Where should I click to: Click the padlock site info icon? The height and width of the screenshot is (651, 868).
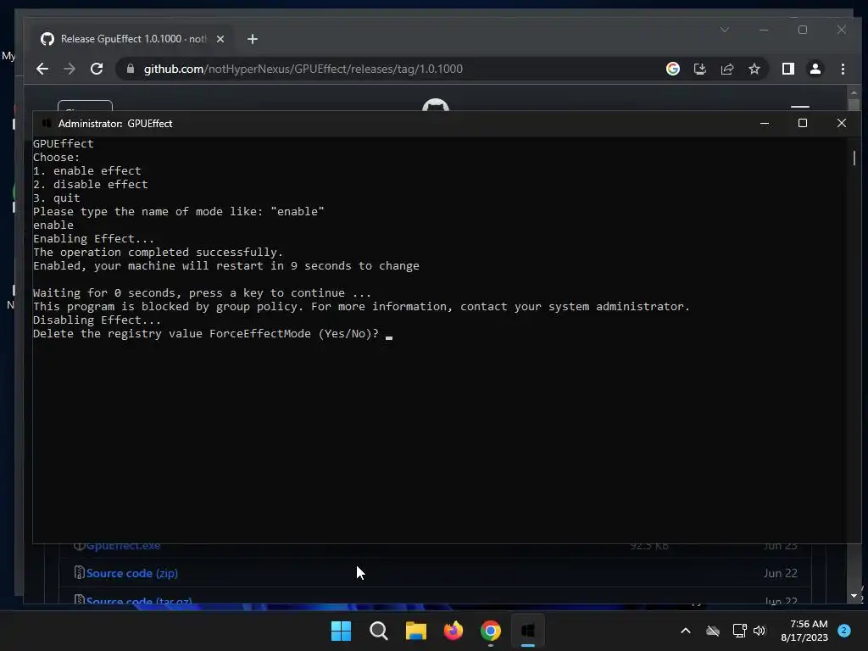(x=131, y=69)
